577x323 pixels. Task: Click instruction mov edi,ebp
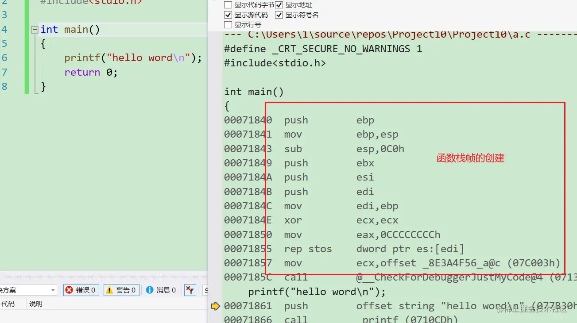[x=311, y=206]
